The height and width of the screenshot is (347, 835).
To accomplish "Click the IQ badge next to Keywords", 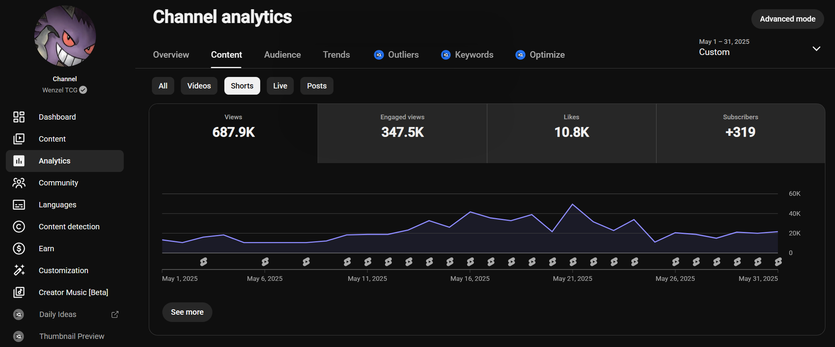I will [x=446, y=55].
